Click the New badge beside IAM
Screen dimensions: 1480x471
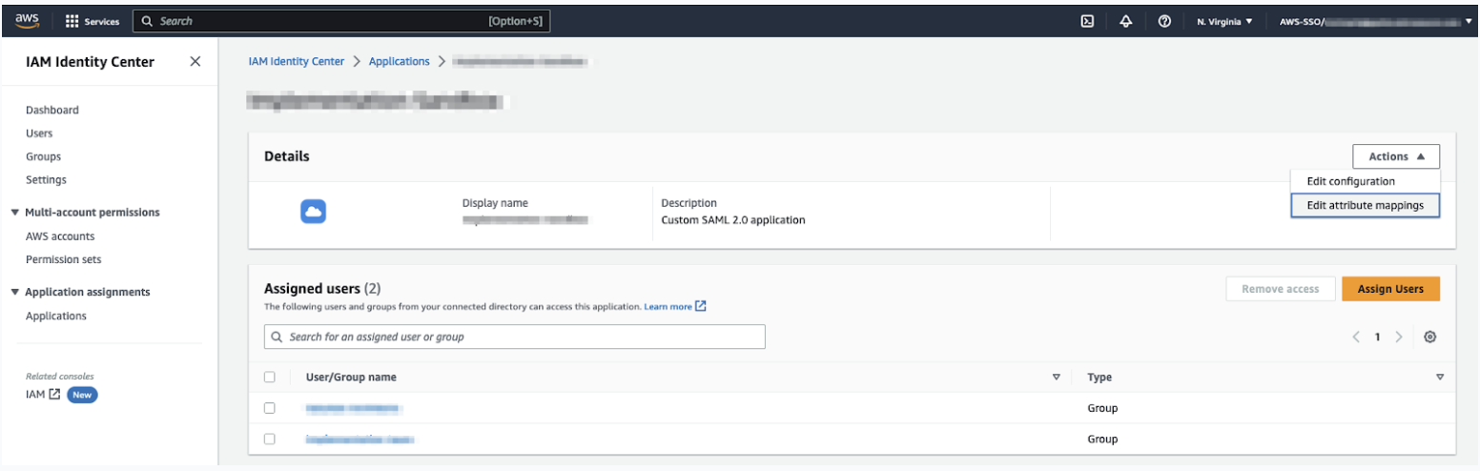(x=82, y=394)
